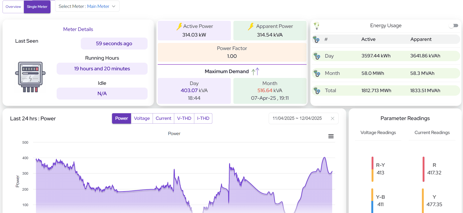463x213 pixels.
Task: Click the Apparent column header
Action: tap(421, 39)
